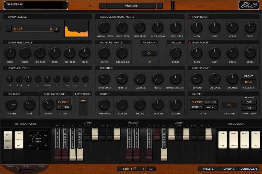Toggle the Horn Rotor red indicator
The image size is (262, 174).
coord(190,17)
